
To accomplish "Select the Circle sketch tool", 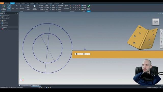I will [x=13, y=7].
